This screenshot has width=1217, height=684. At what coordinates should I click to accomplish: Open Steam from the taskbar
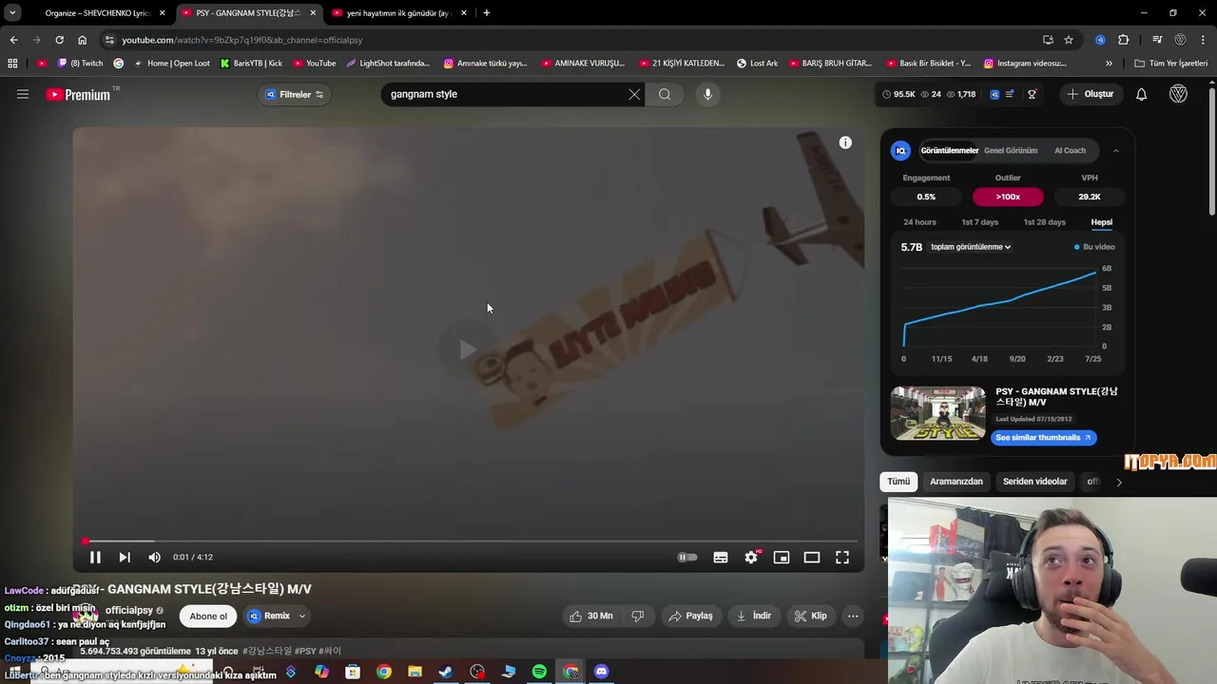(x=446, y=672)
